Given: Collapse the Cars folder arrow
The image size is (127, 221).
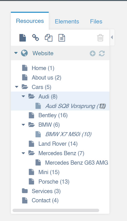Looking at the screenshot, I should pos(17,87).
